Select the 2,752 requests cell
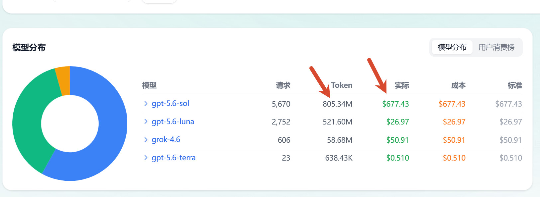Image resolution: width=540 pixels, height=197 pixels. point(281,122)
